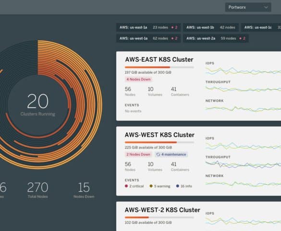Click the '5 warning' events label

[x=162, y=186]
